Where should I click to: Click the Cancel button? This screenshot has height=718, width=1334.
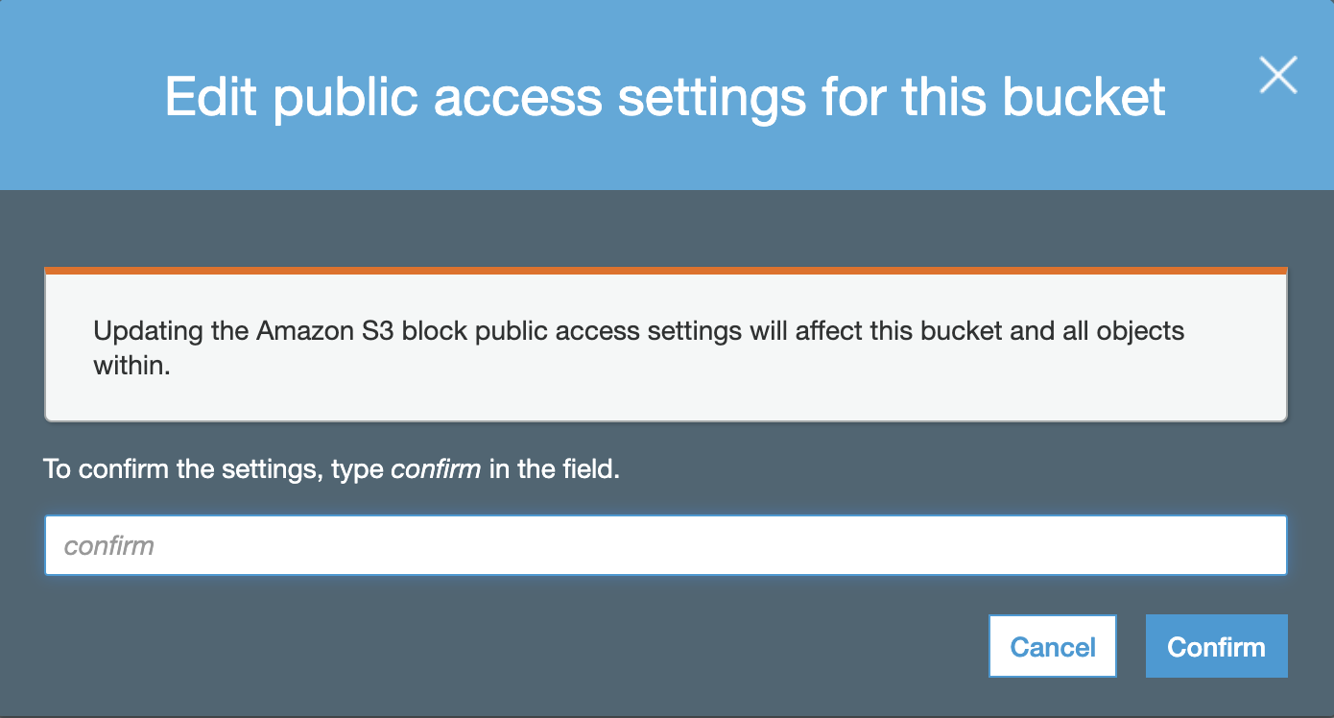(1053, 646)
